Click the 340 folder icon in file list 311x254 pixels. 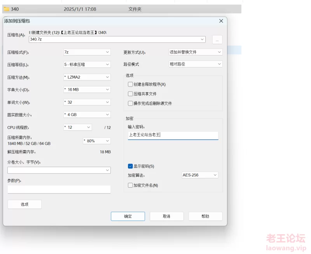click(x=7, y=9)
